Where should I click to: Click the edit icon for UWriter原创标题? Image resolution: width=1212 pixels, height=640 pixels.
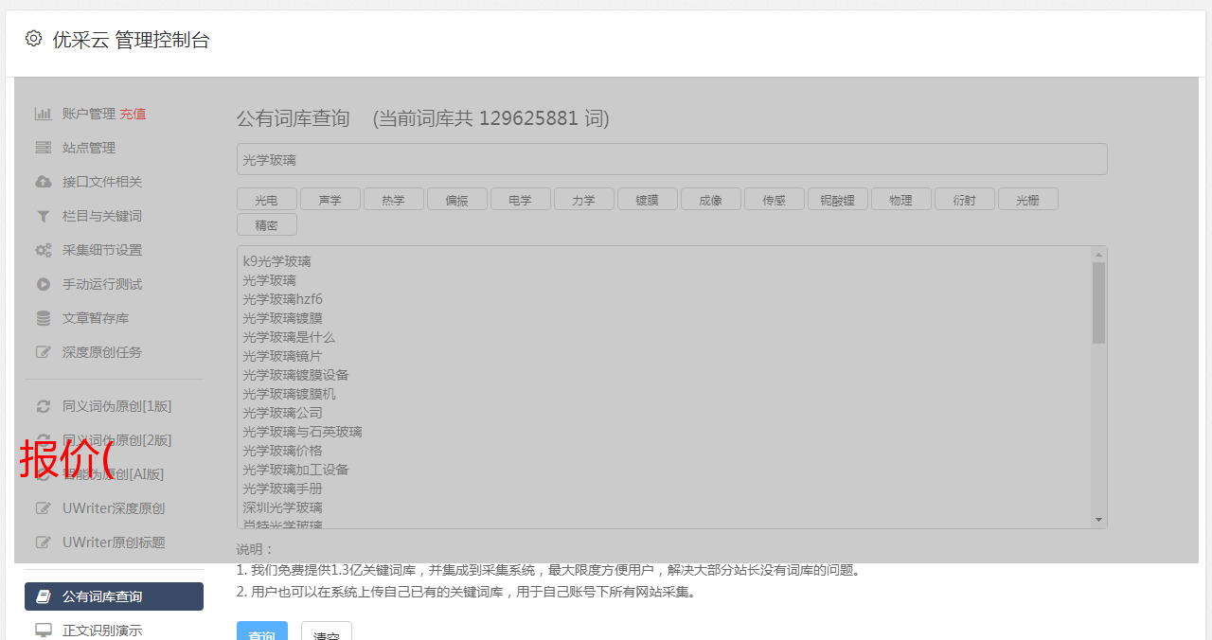[44, 542]
